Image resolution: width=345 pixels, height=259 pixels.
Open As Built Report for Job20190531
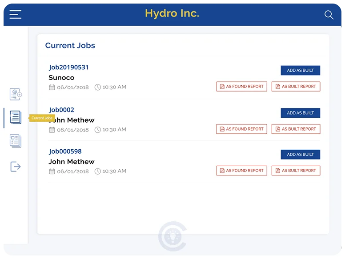coord(296,87)
